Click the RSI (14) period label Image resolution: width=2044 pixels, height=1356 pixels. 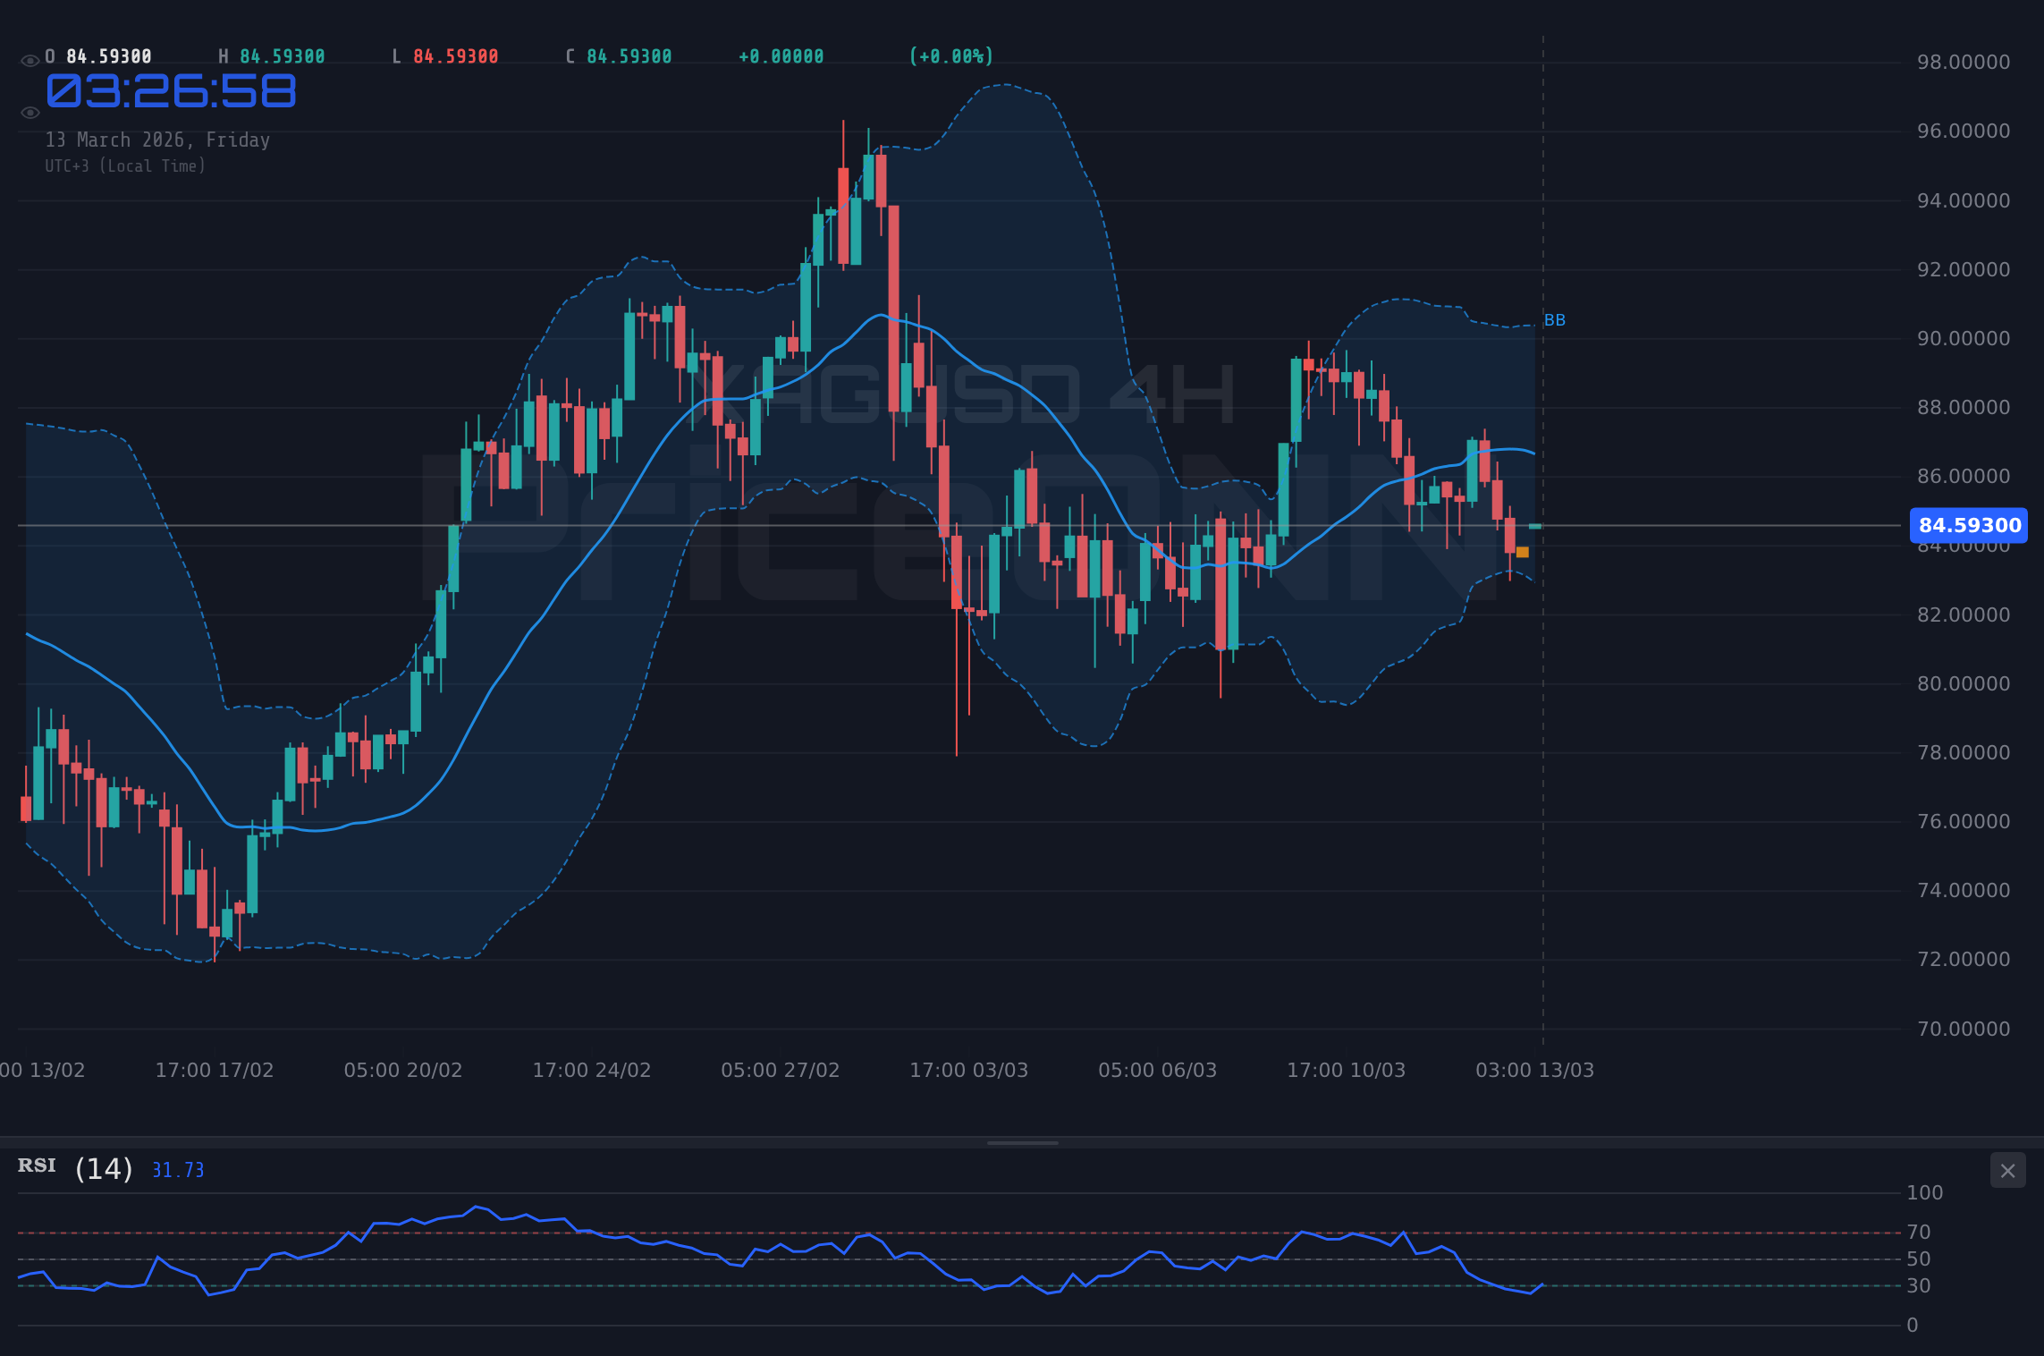coord(104,1169)
